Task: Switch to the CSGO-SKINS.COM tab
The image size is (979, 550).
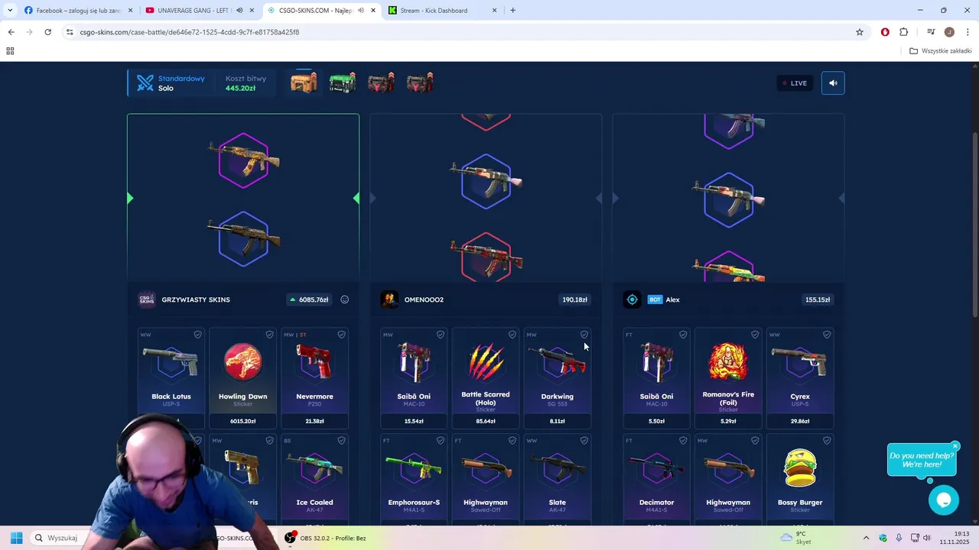Action: pyautogui.click(x=321, y=11)
